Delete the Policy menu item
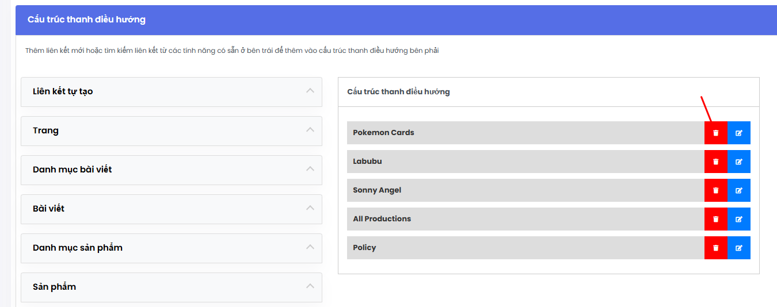 (x=716, y=248)
